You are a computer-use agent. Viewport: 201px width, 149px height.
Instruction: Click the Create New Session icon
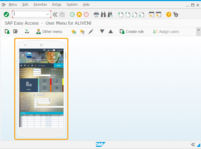coord(151,14)
